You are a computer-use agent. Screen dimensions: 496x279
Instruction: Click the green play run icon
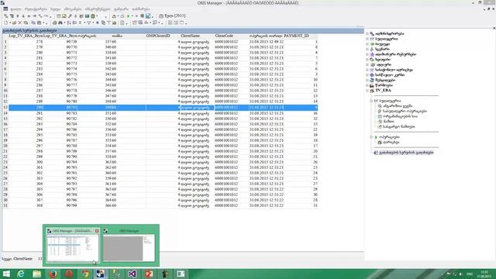point(128,15)
